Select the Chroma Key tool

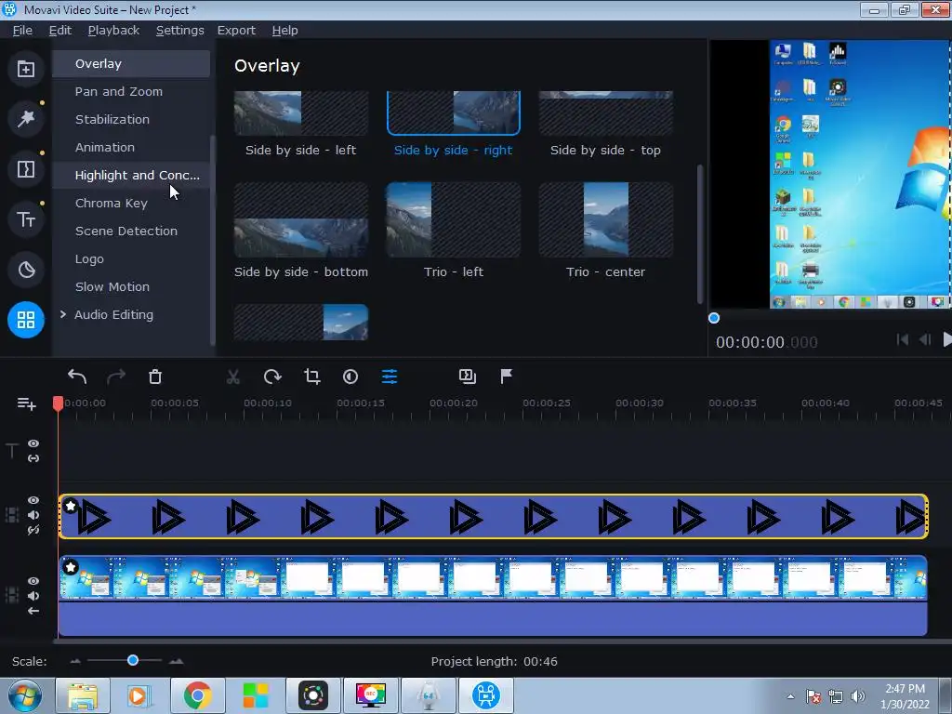[131, 204]
